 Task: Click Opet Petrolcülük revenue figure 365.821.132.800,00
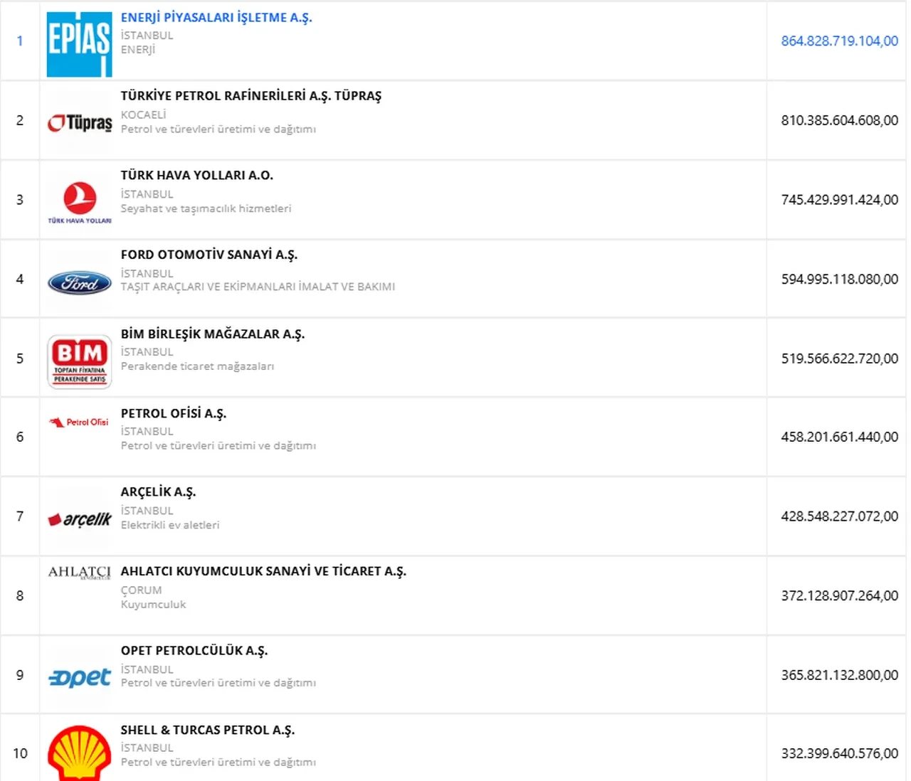[x=839, y=675]
